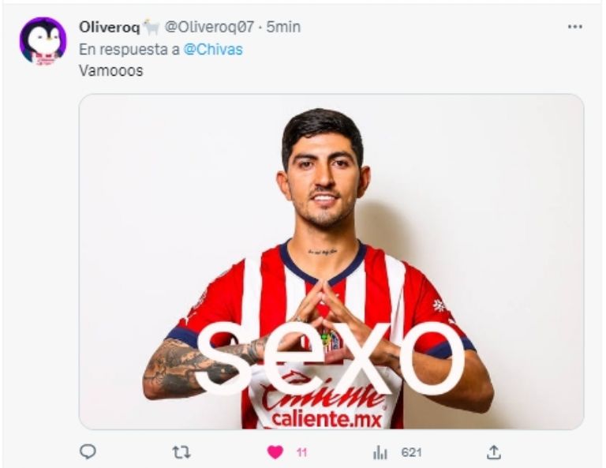This screenshot has height=468, width=606.
Task: Click the En respuesta a label
Action: click(x=129, y=50)
